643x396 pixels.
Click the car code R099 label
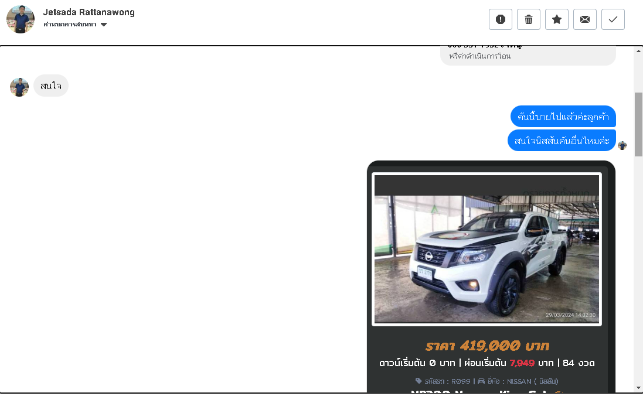point(447,381)
